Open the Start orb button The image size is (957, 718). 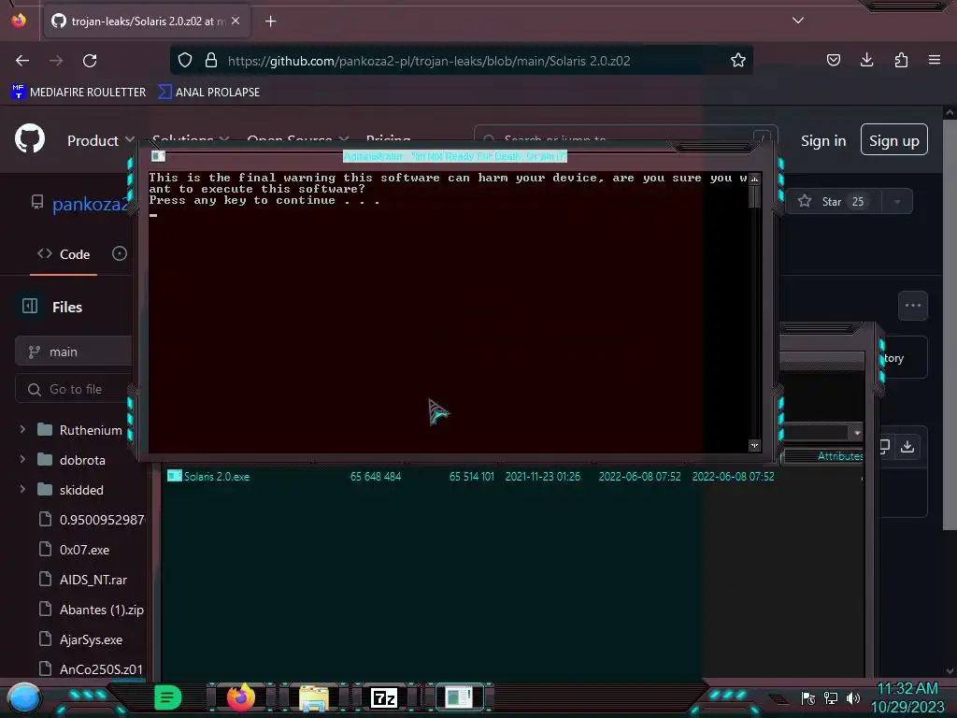point(24,697)
